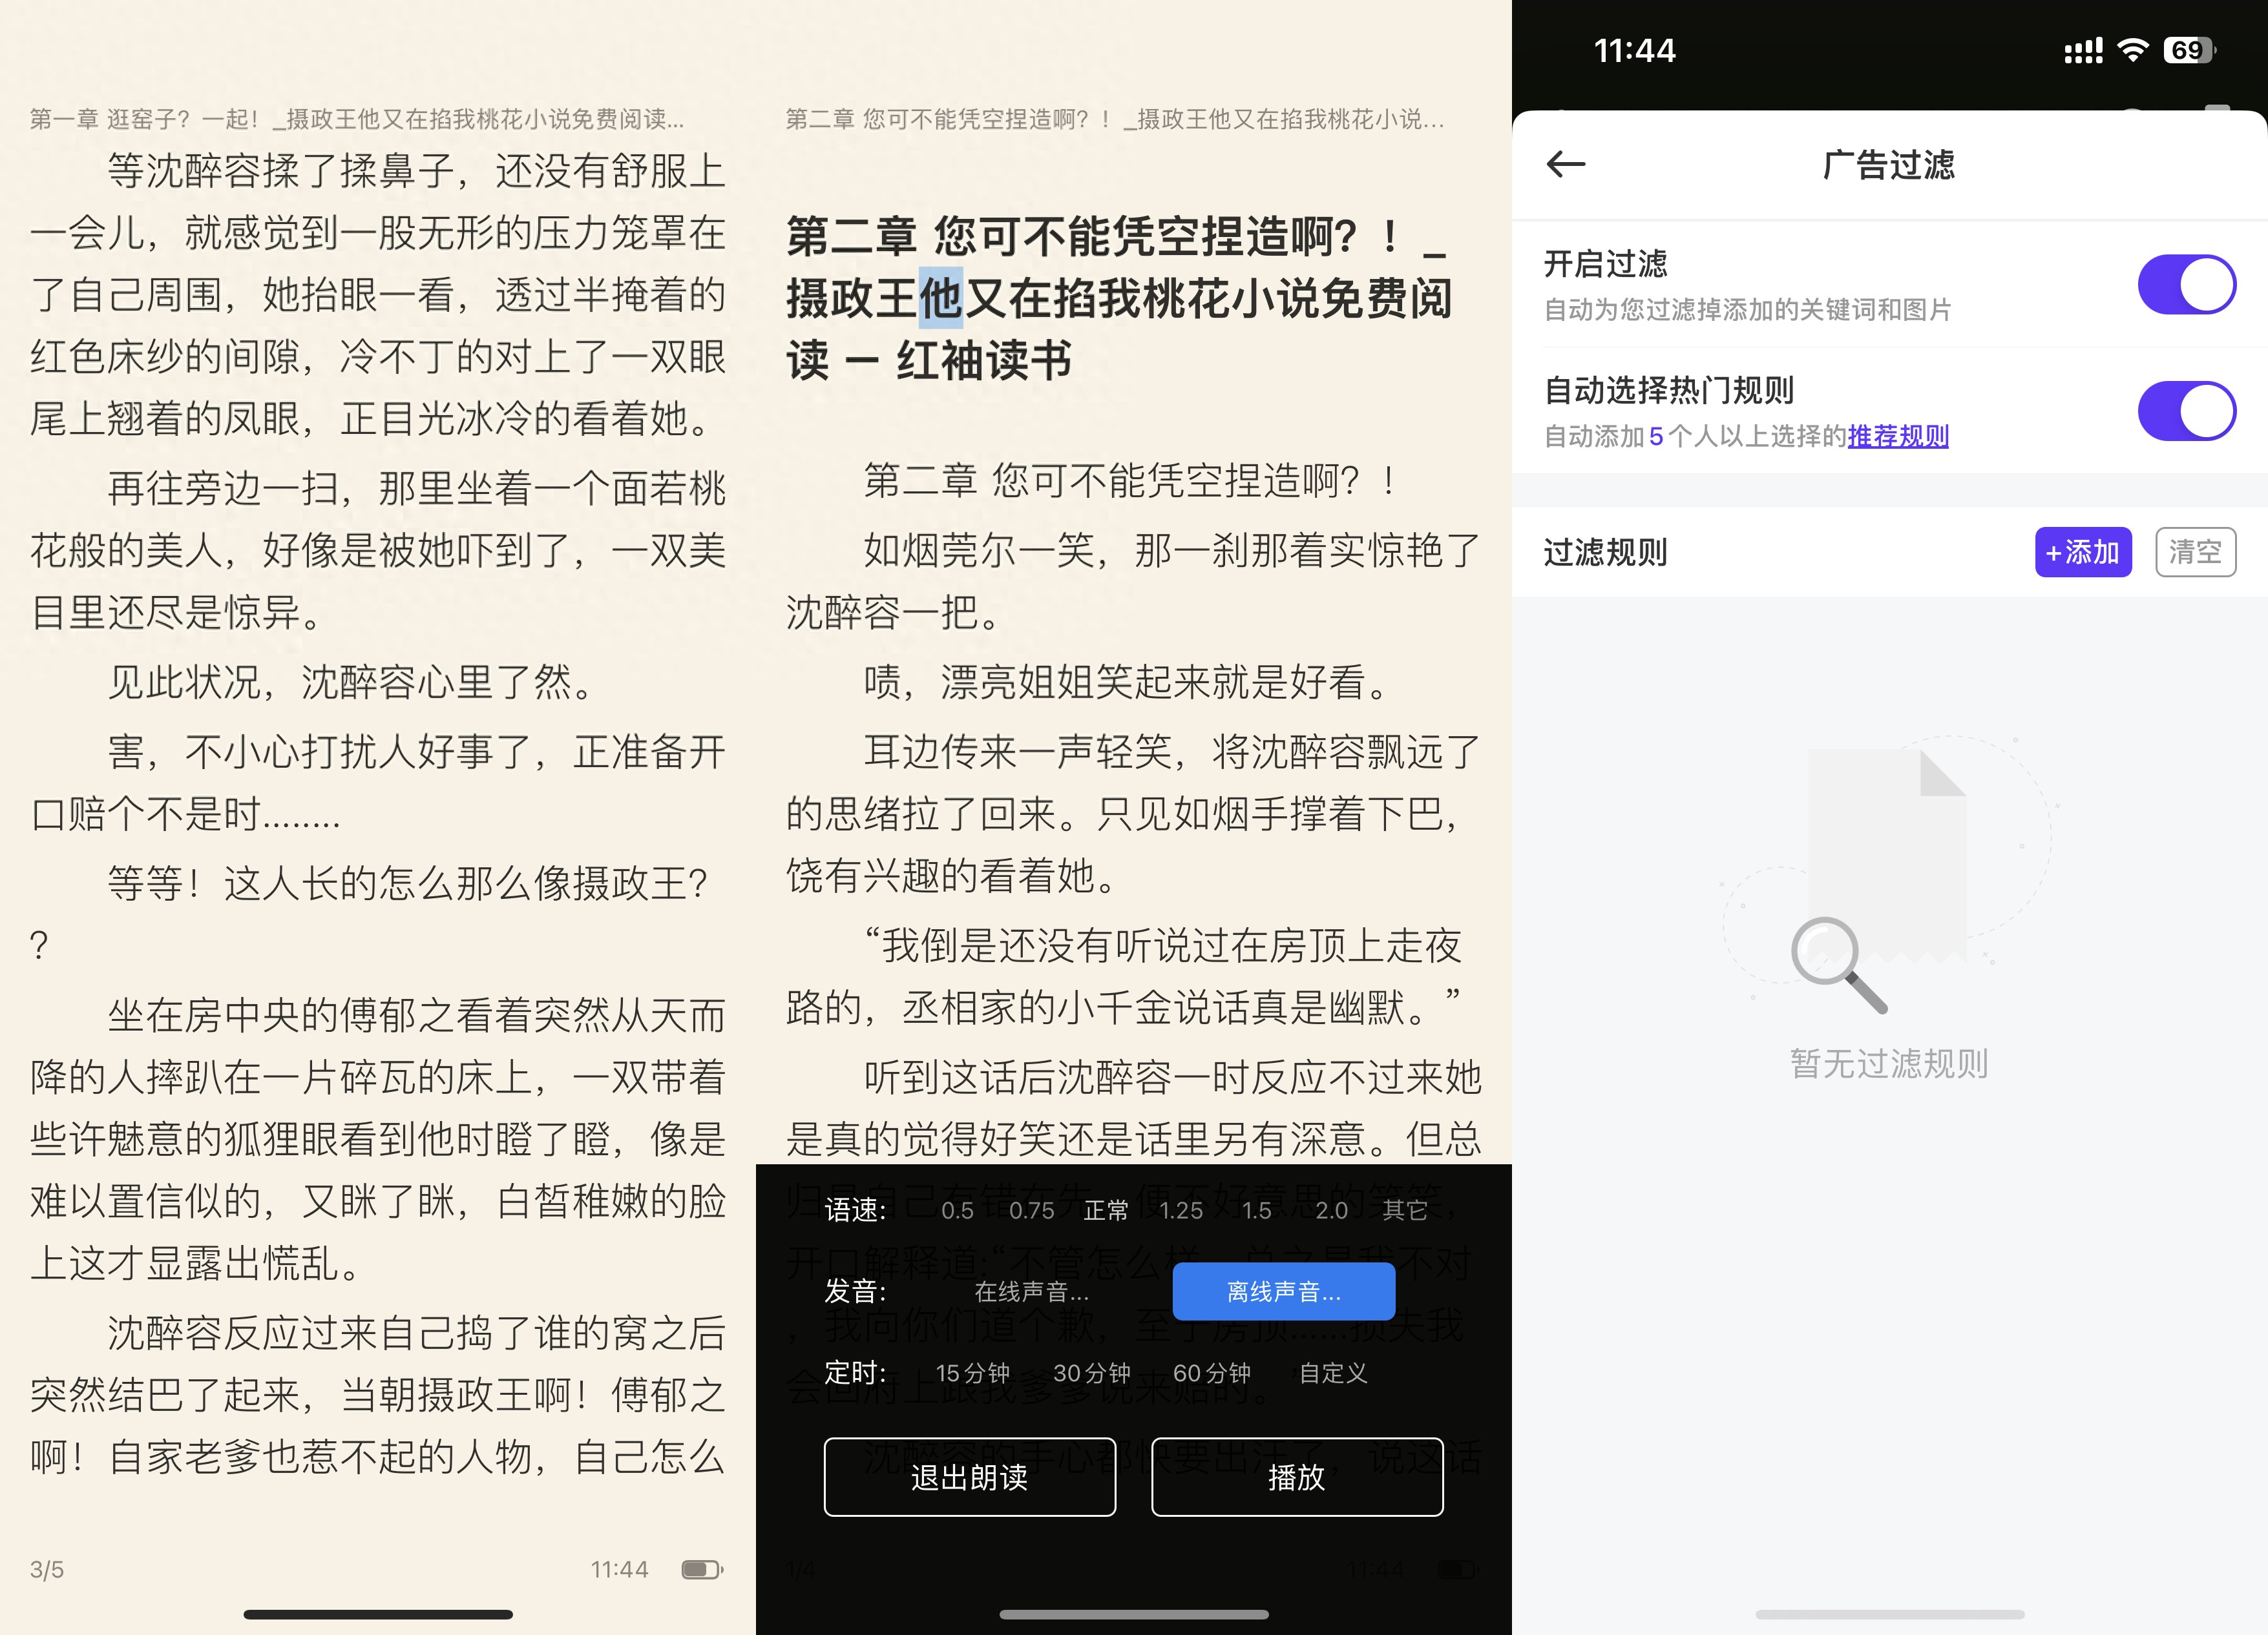
Task: Tap the highlighted 他 character in chapter title
Action: (x=940, y=298)
